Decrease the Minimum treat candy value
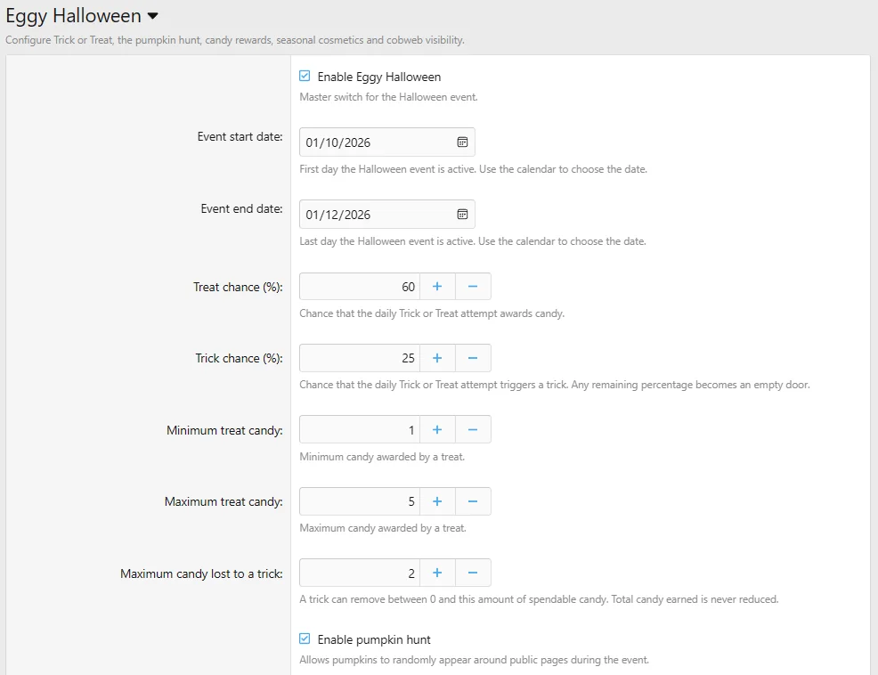Image resolution: width=878 pixels, height=675 pixels. (473, 429)
